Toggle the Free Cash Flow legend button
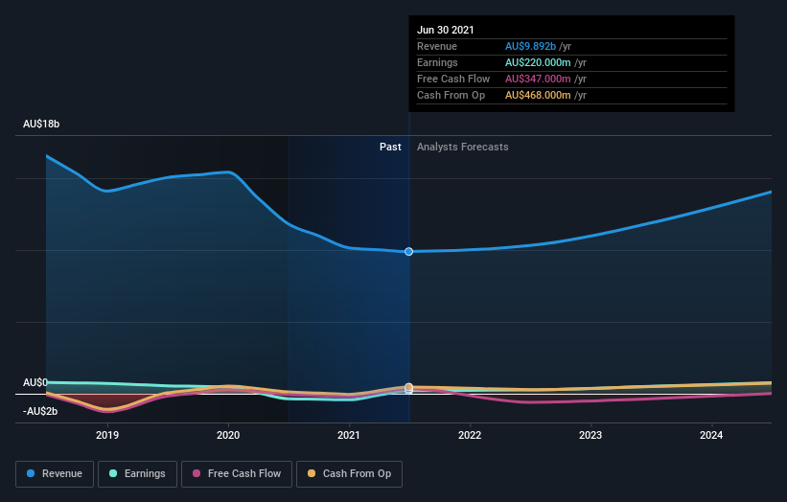The image size is (787, 502). 237,474
